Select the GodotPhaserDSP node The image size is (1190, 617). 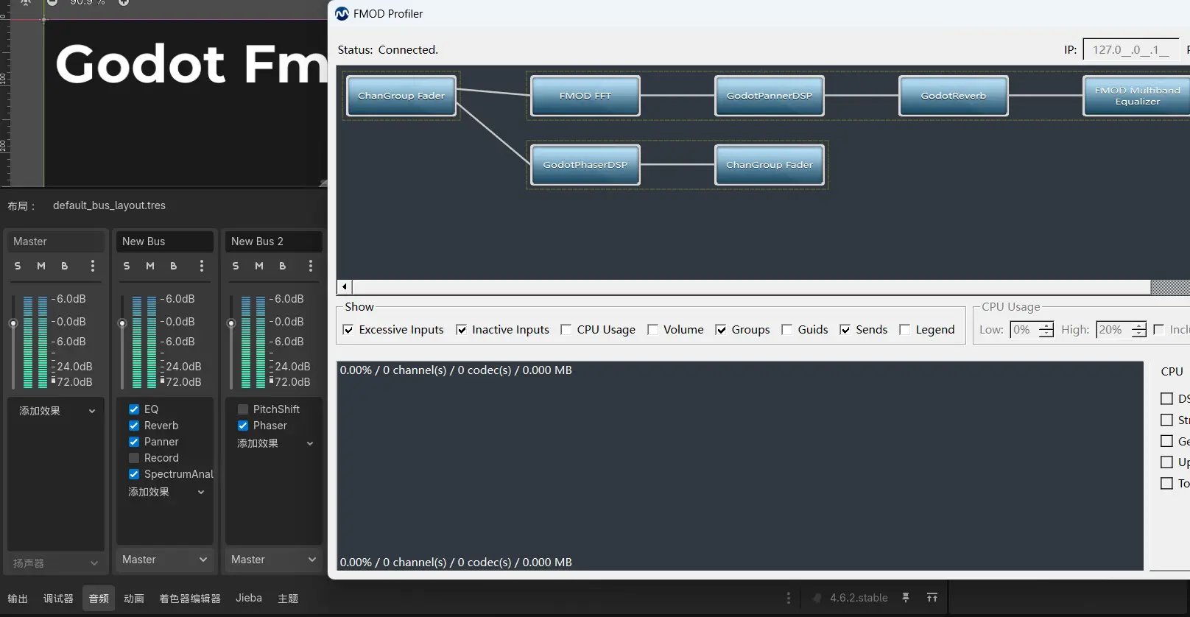pyautogui.click(x=585, y=165)
